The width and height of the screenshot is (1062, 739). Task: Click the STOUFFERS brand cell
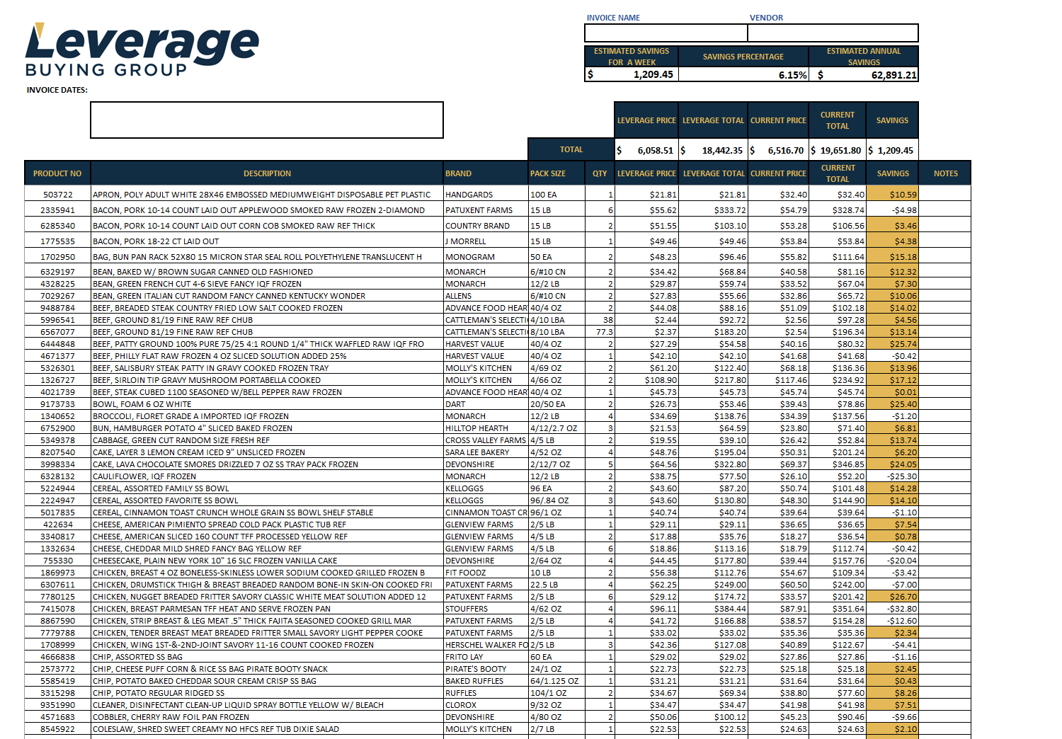tap(486, 609)
